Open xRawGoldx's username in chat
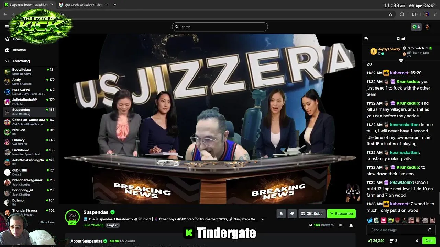Image resolution: width=440 pixels, height=247 pixels. coord(401,183)
